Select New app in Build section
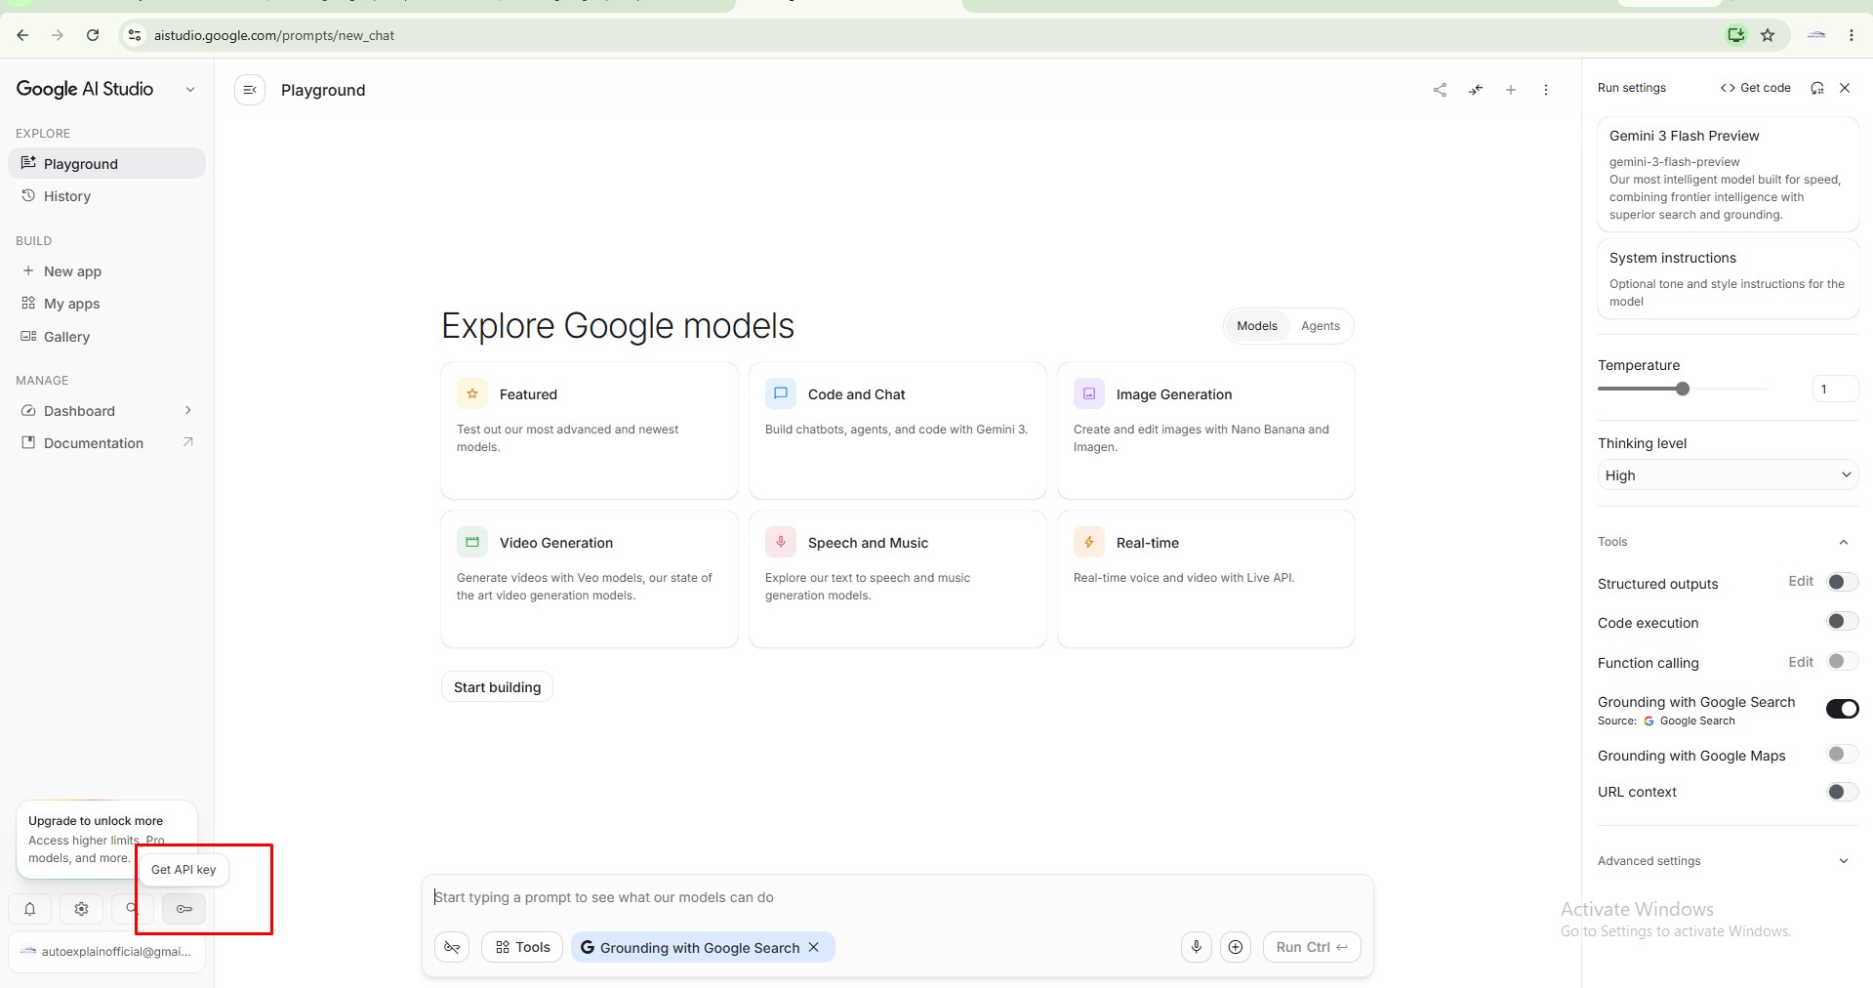 (106, 270)
